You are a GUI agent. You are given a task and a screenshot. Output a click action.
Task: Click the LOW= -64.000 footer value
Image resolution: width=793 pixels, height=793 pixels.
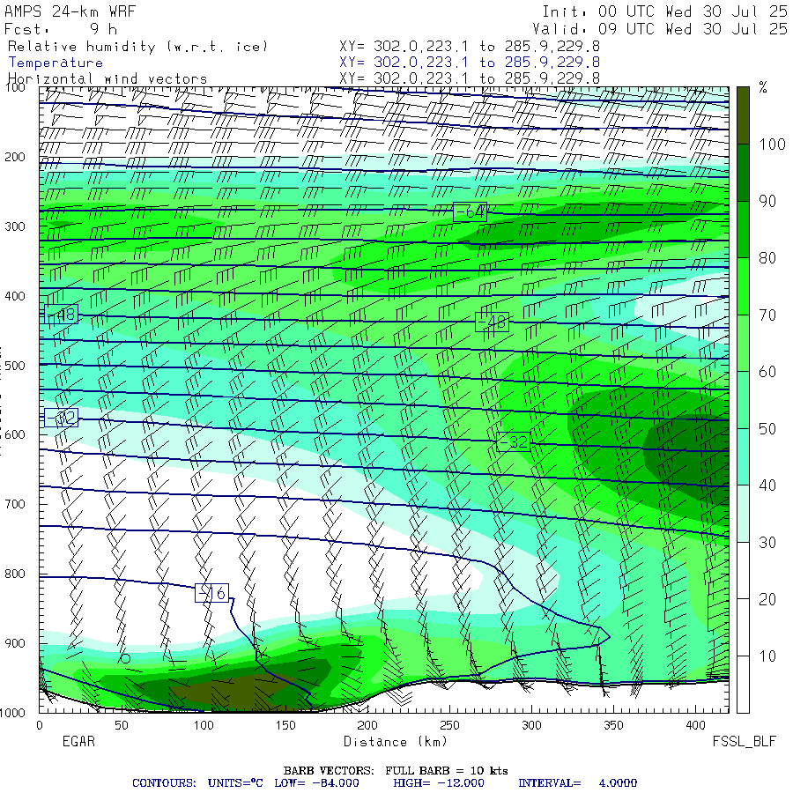(x=316, y=783)
